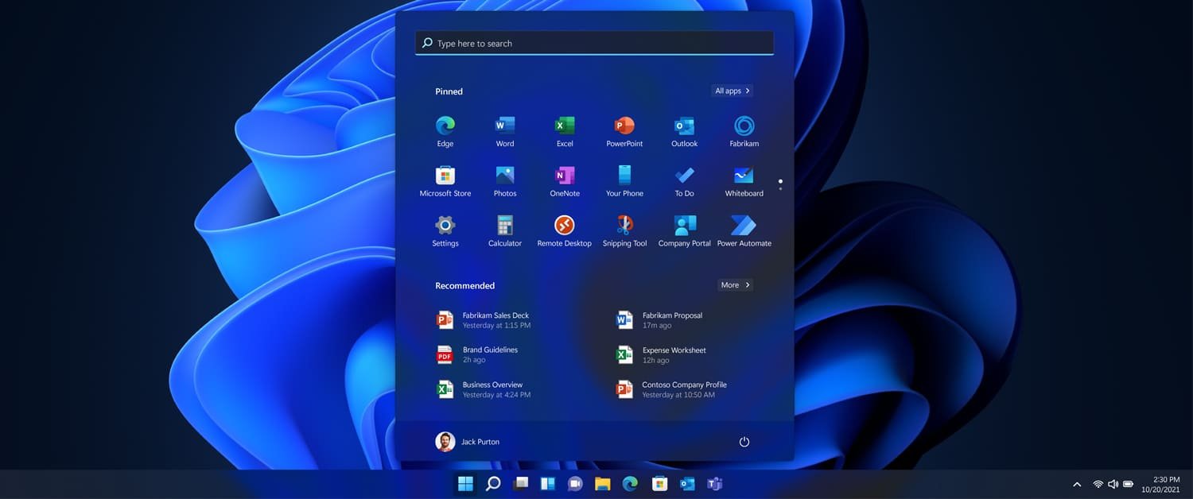1193x499 pixels.
Task: Click the battery icon in the system tray
Action: point(1128,484)
